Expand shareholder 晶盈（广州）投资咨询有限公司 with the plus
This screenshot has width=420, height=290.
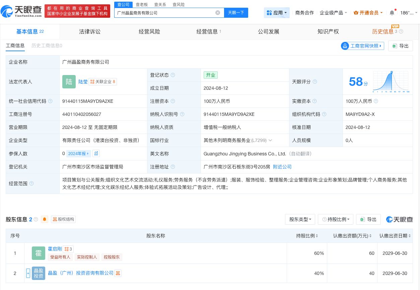tap(28, 273)
